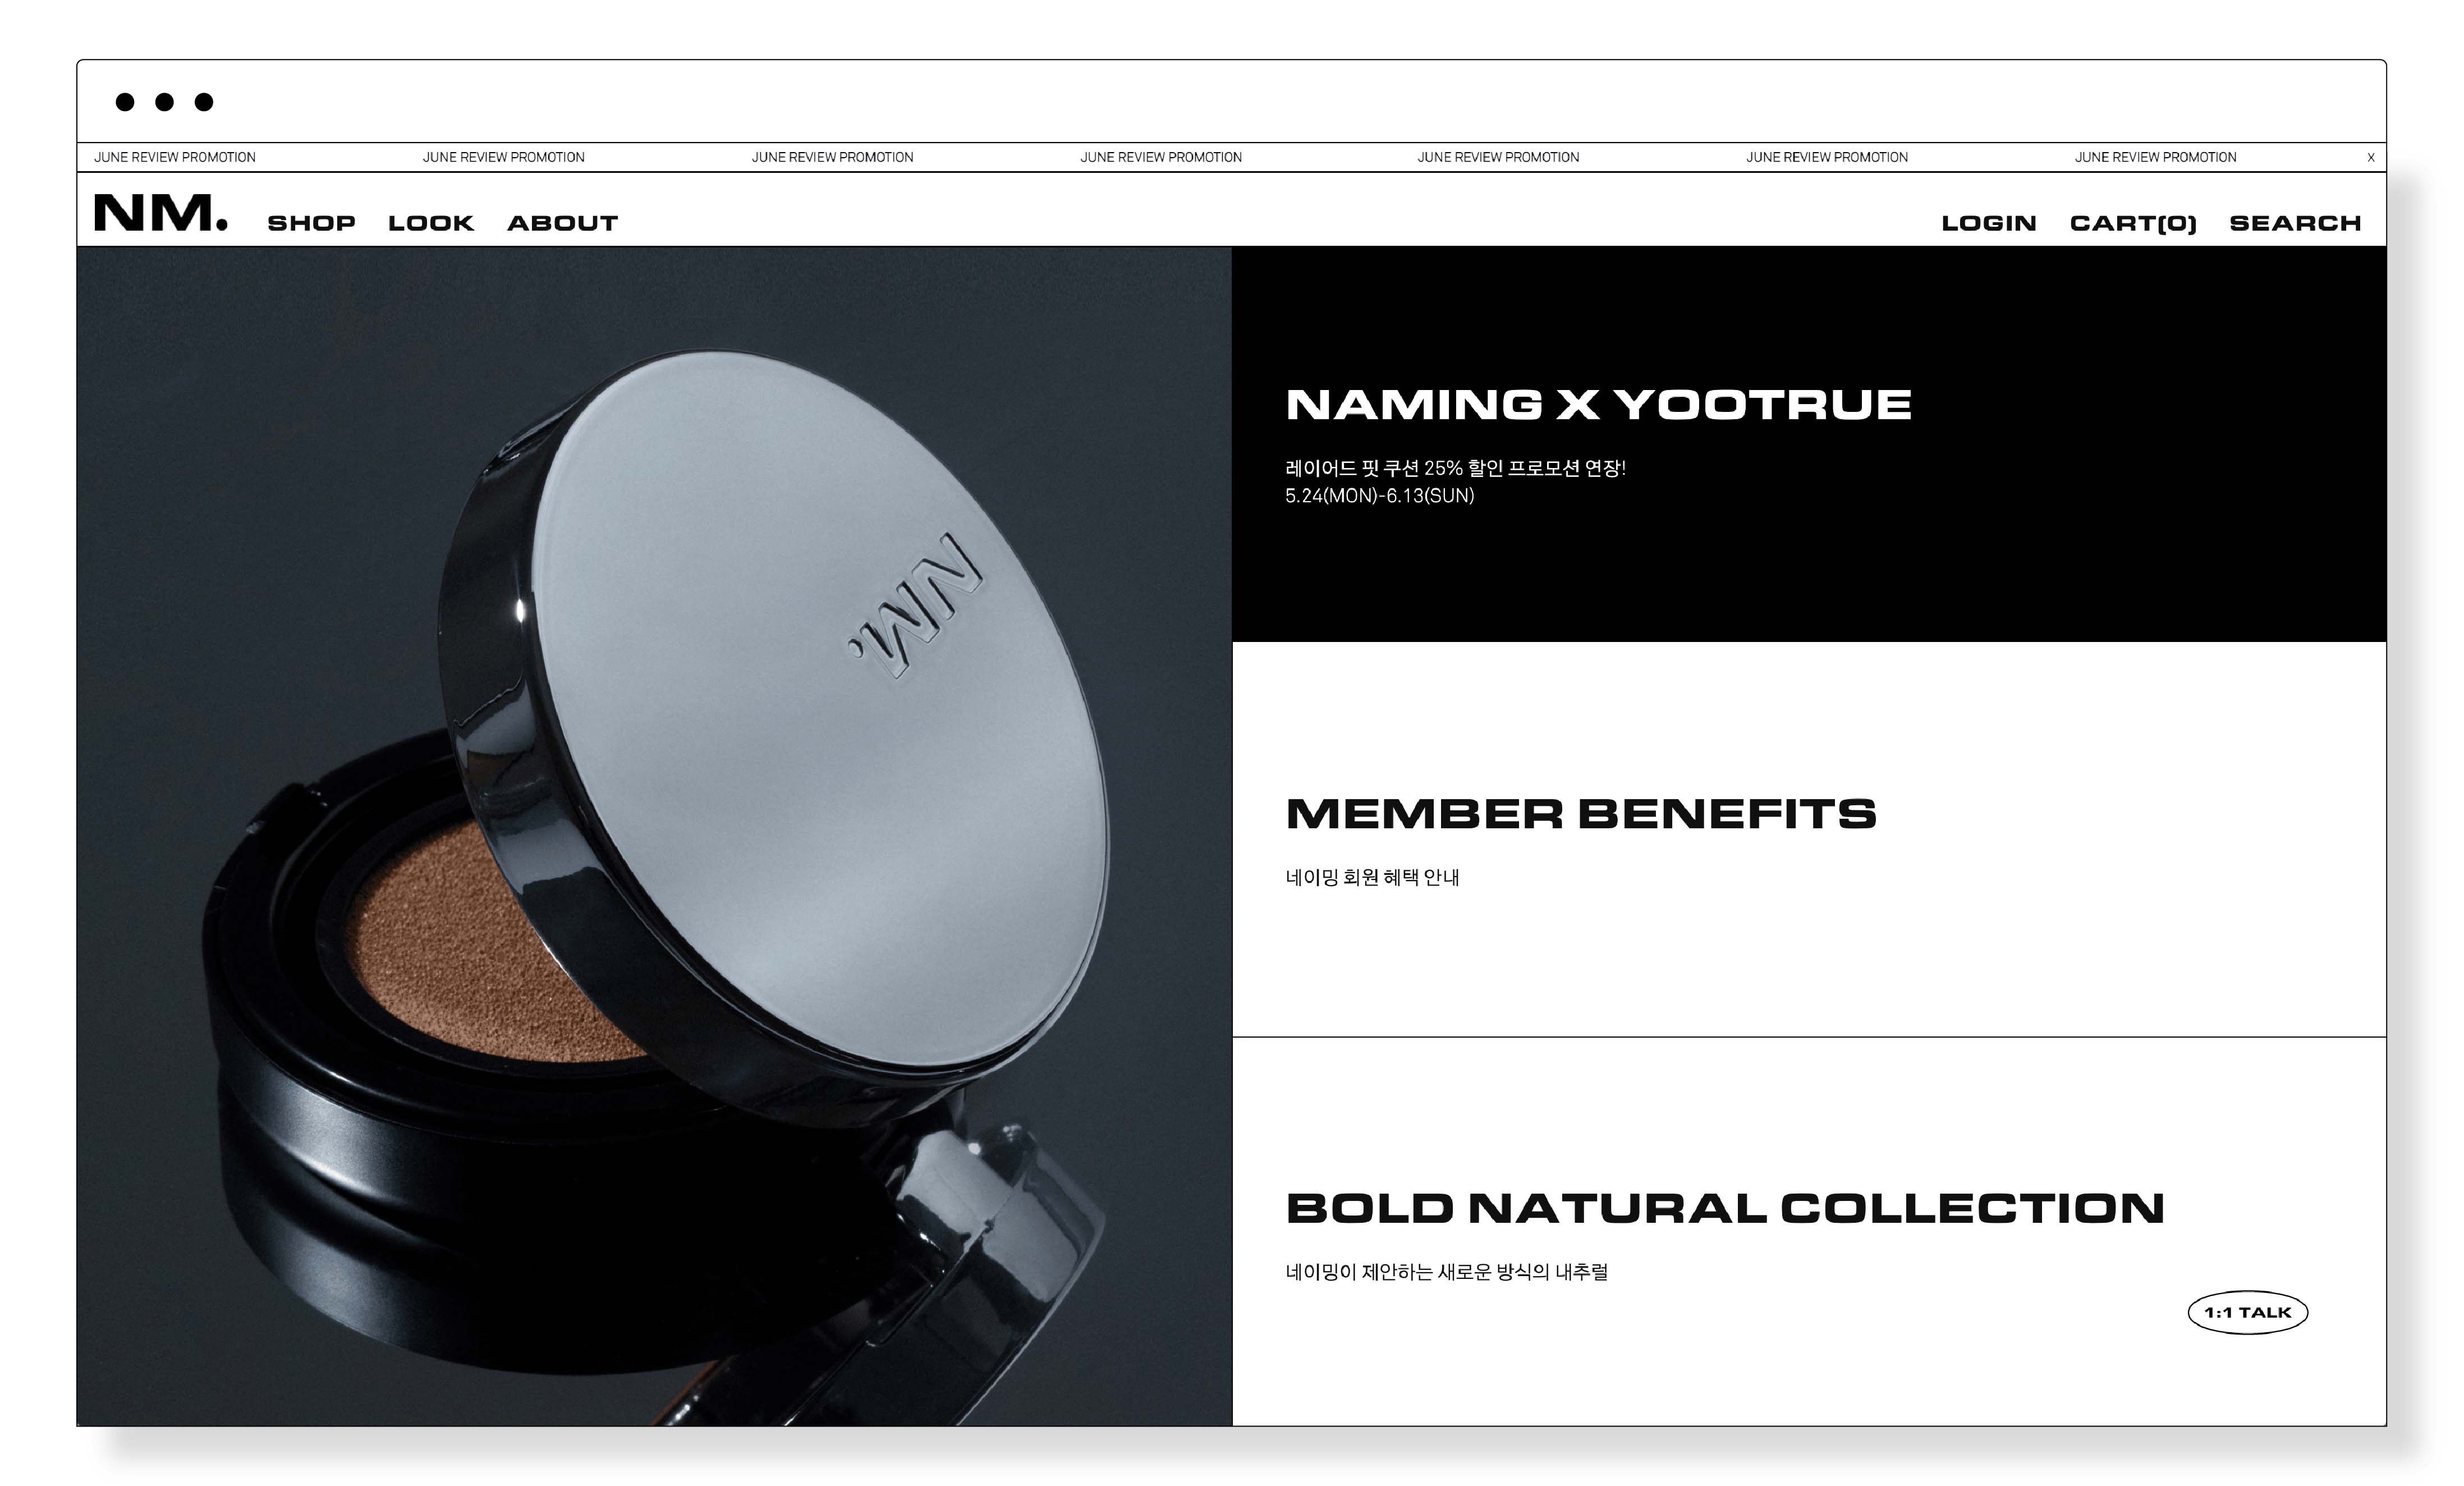The width and height of the screenshot is (2464, 1486).
Task: Dismiss the promotion banner with X
Action: pos(2370,157)
